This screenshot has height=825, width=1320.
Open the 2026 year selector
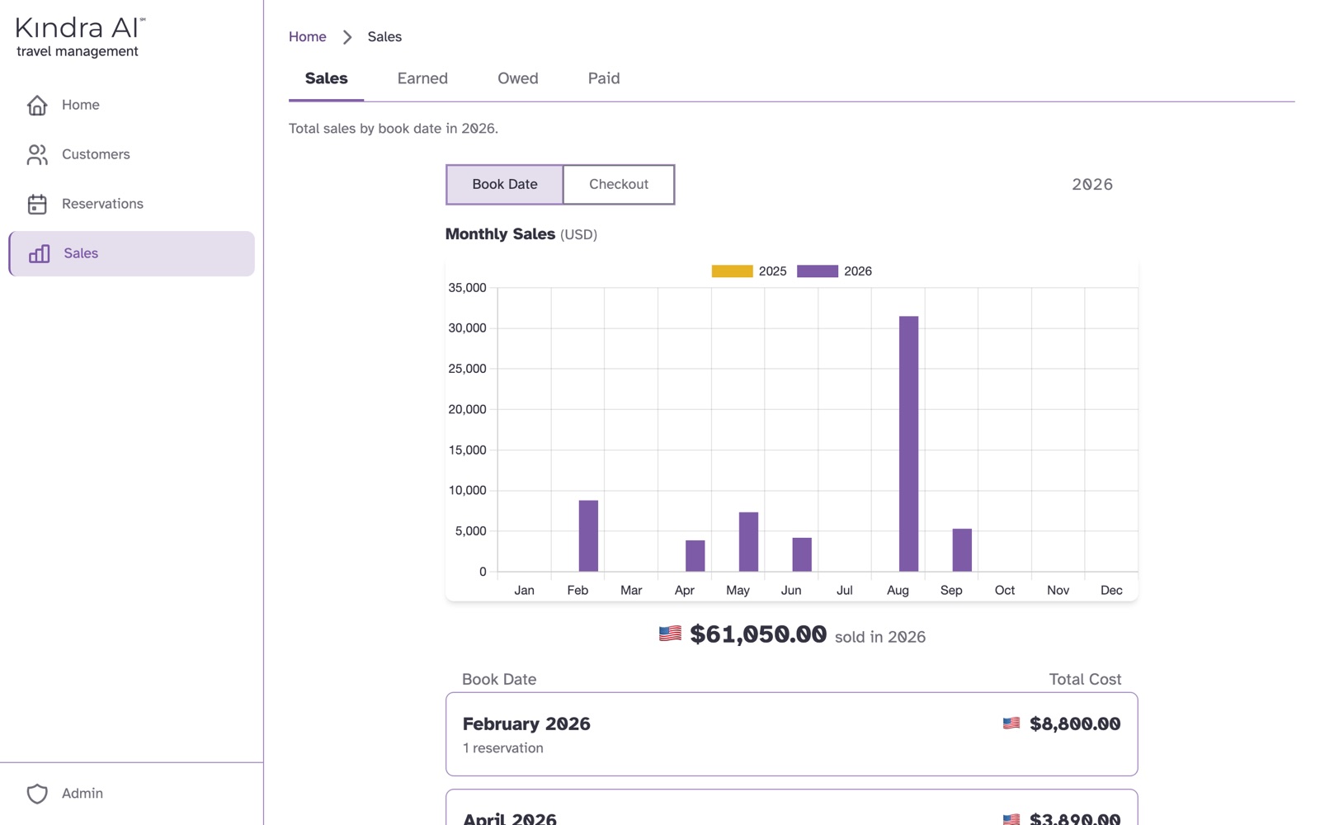coord(1092,185)
